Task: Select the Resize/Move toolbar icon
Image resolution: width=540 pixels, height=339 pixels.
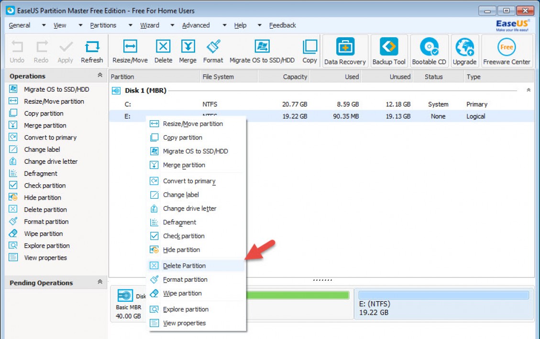Action: [130, 52]
